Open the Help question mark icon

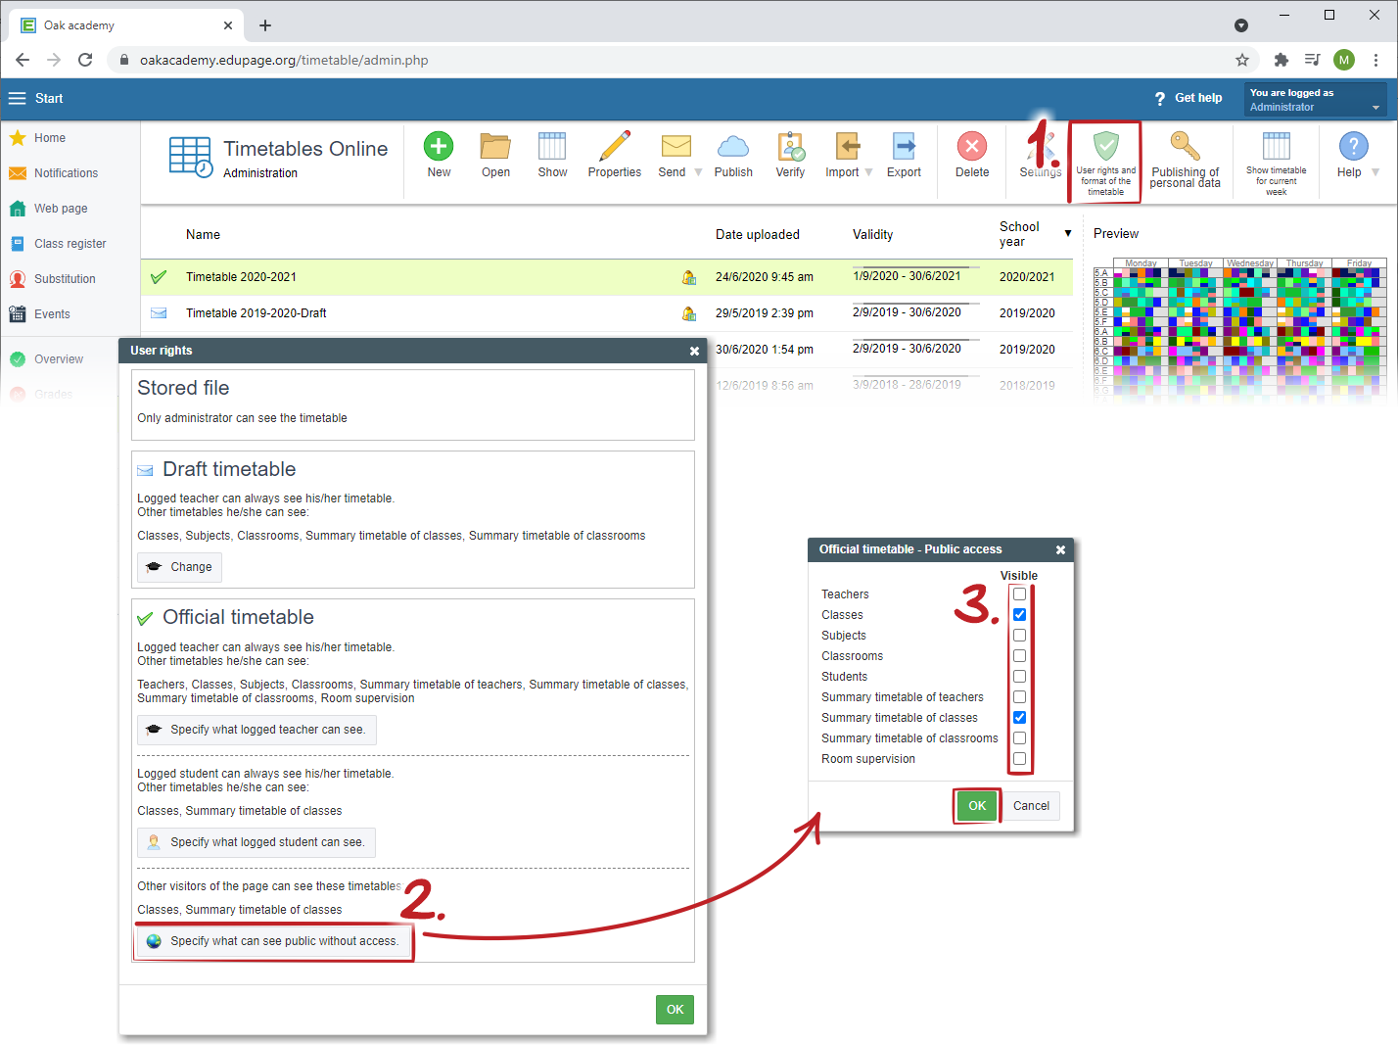[1353, 147]
